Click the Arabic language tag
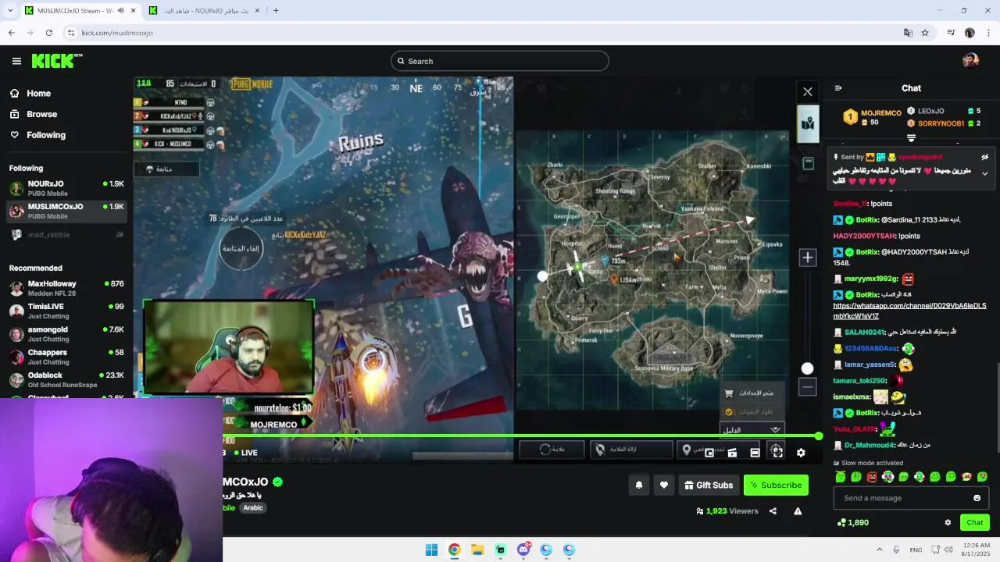1000x562 pixels. point(253,507)
